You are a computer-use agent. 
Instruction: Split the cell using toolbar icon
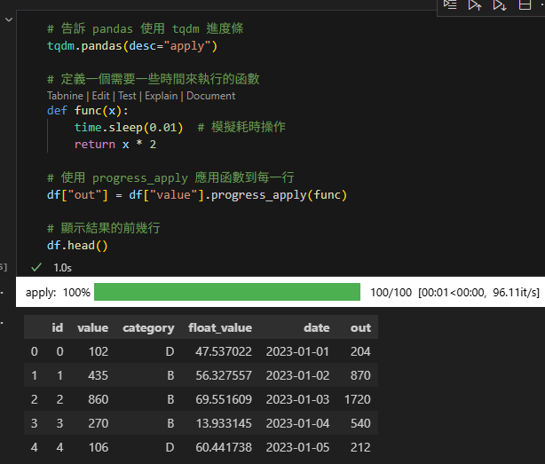525,4
